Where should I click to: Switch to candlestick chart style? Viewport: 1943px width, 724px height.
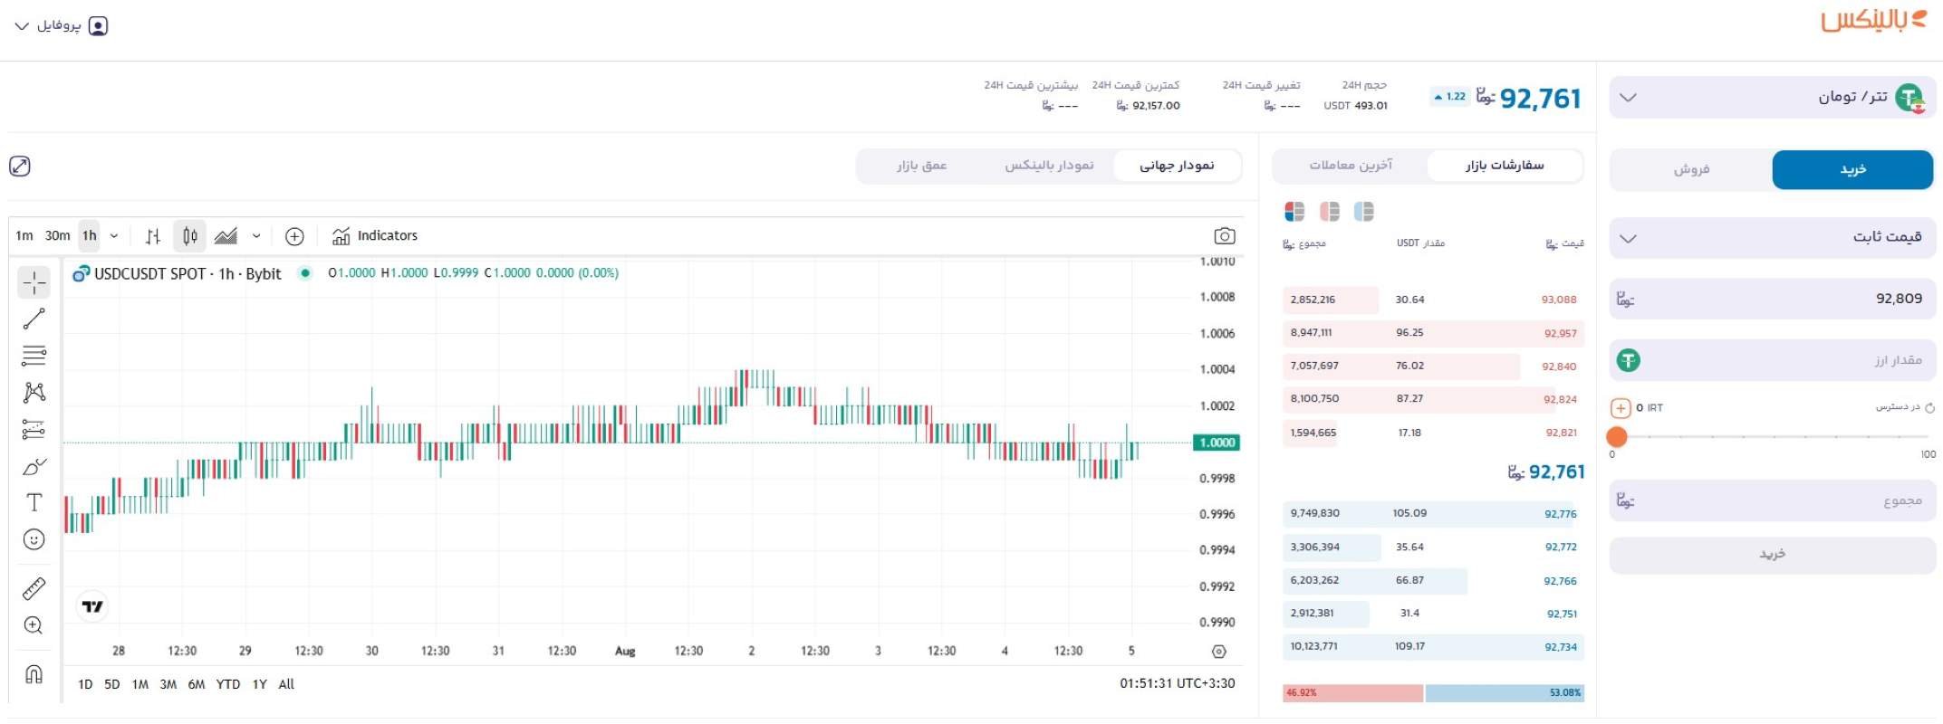pos(190,236)
